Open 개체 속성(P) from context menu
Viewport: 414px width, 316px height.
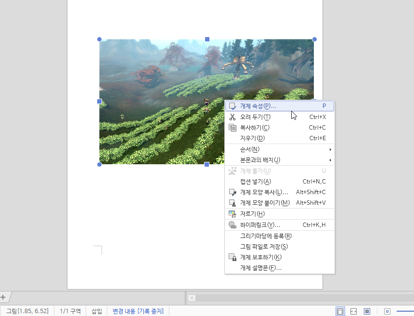pyautogui.click(x=280, y=106)
